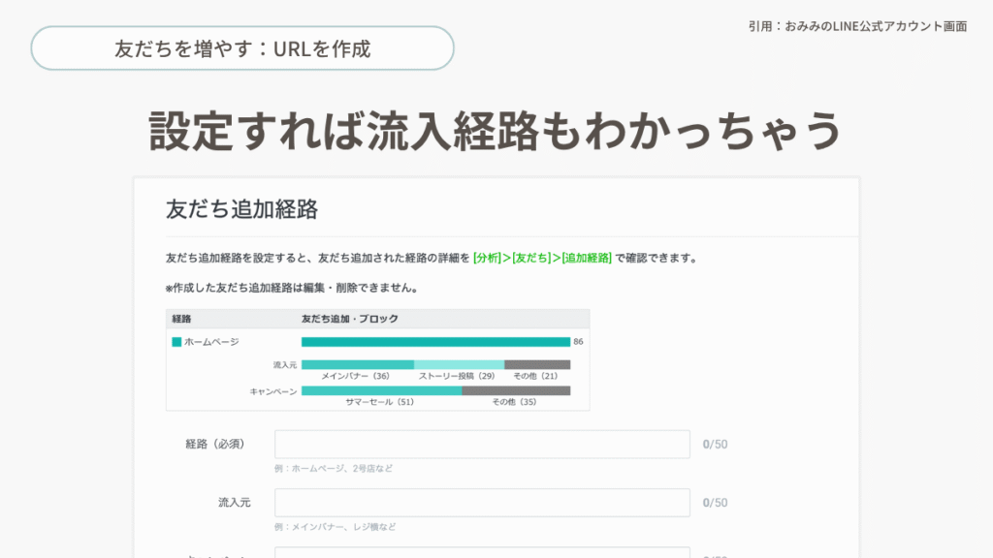Screen dimensions: 993x558
Task: Focus the 流入元 text input field
Action: point(482,503)
